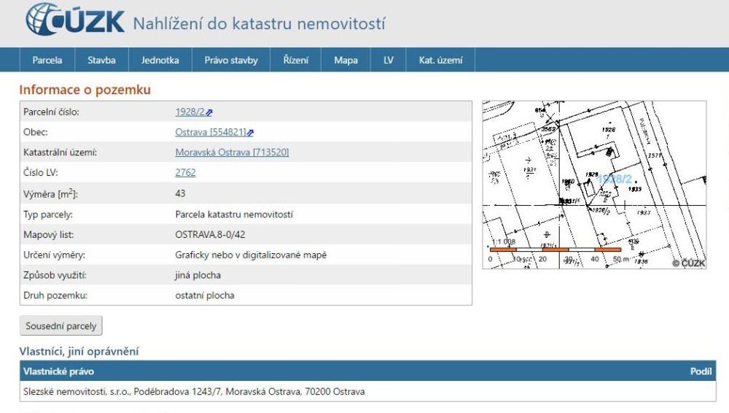Click the Nahlížení do katastru nemovitostí title
The height and width of the screenshot is (413, 729).
(259, 23)
